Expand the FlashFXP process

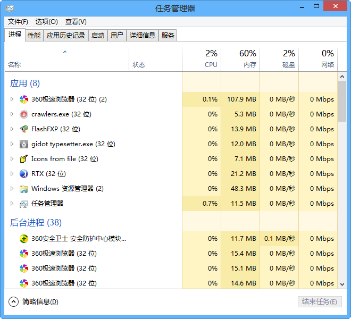coord(12,129)
